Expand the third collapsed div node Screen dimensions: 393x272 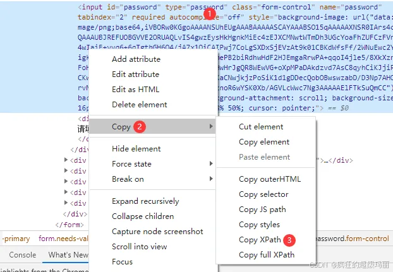coord(66,181)
